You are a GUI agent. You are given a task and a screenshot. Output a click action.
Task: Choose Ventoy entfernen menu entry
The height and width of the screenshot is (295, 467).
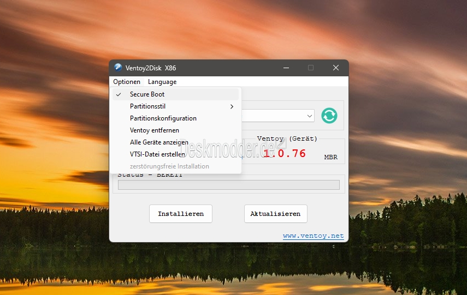(x=175, y=130)
